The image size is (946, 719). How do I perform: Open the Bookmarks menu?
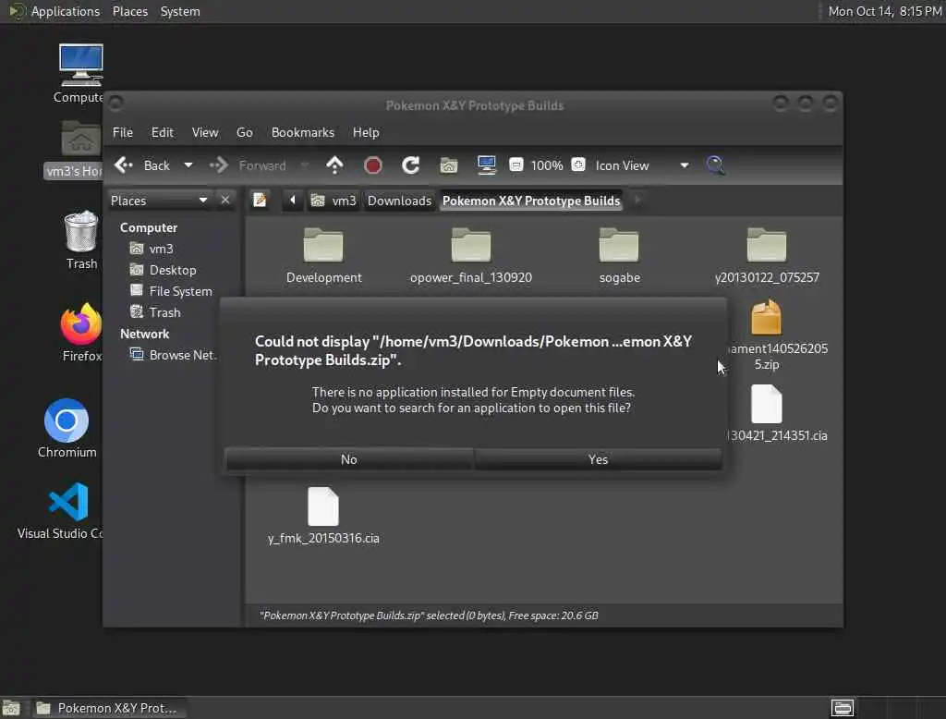303,132
